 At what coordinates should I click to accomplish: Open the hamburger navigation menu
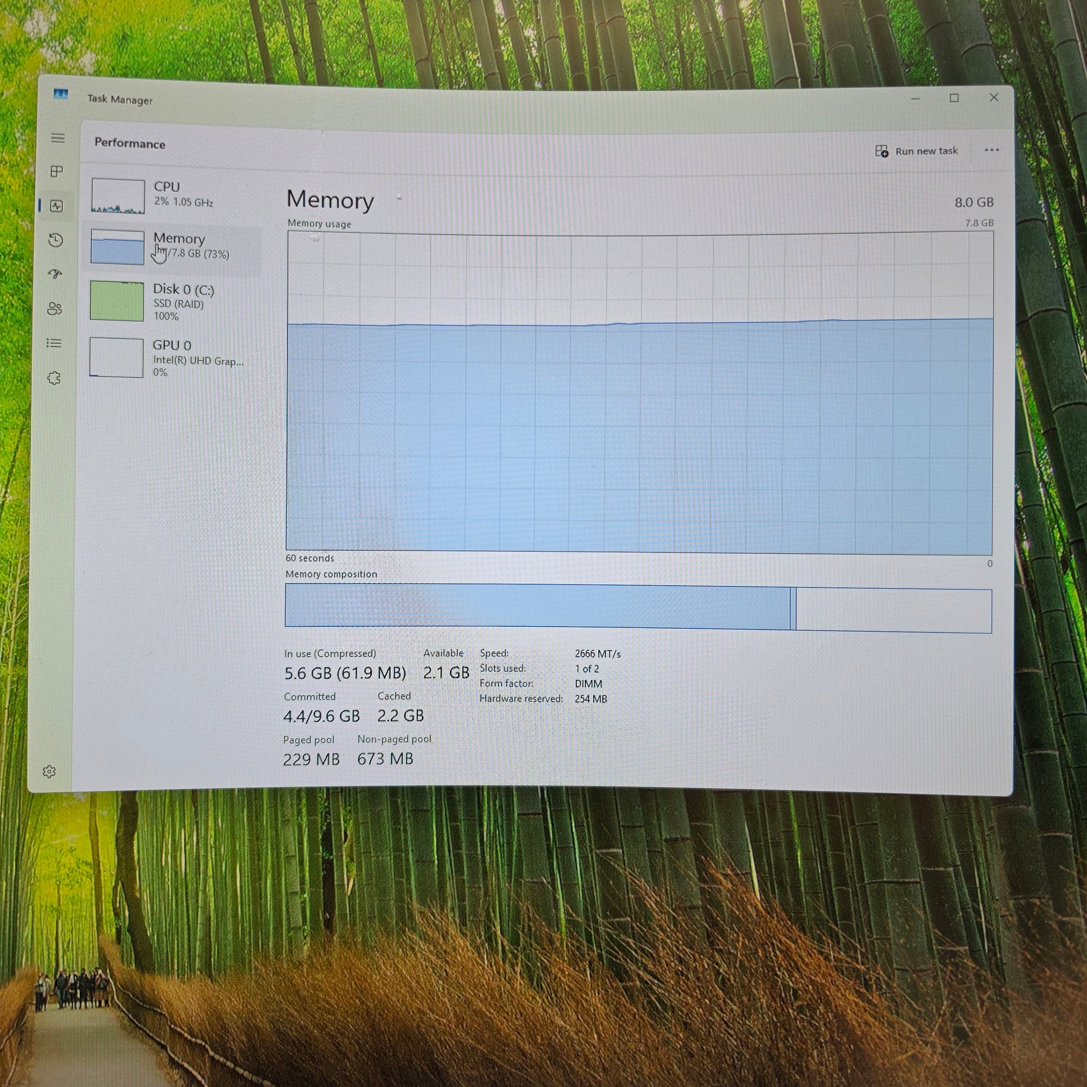pyautogui.click(x=58, y=138)
